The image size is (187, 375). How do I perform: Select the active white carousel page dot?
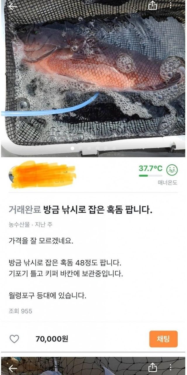point(72,148)
